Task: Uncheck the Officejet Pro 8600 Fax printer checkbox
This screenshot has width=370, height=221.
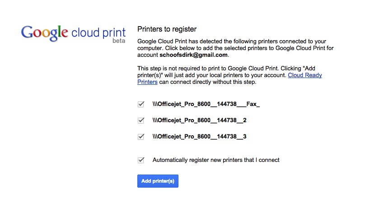Action: tap(141, 104)
